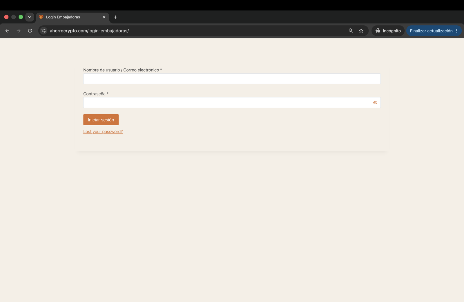
Task: Go back to the previous page
Action: (x=7, y=31)
